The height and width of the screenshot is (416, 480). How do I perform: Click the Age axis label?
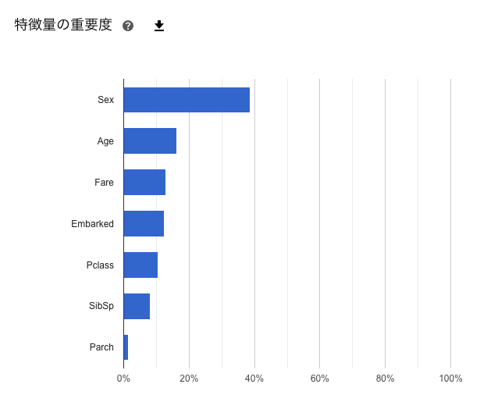[105, 141]
